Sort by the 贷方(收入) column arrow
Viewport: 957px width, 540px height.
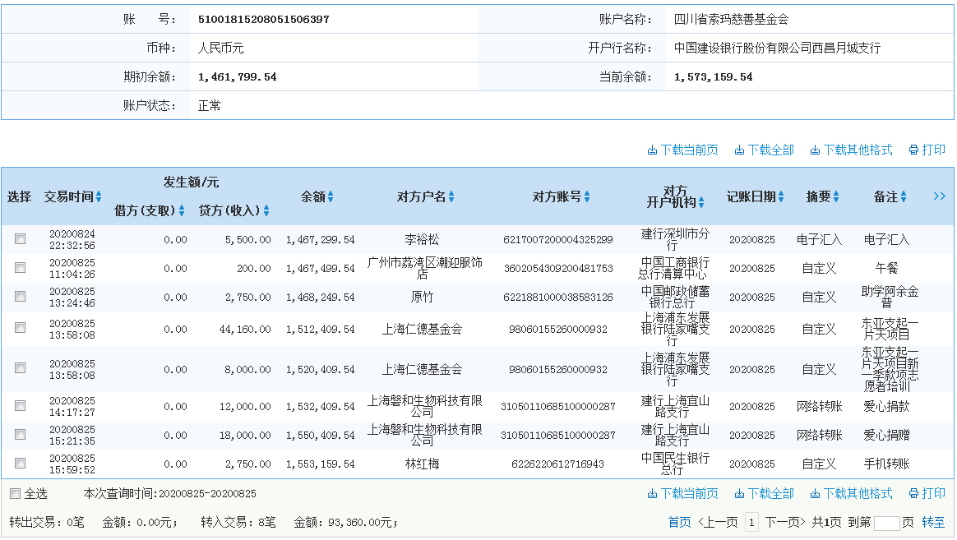pyautogui.click(x=265, y=210)
